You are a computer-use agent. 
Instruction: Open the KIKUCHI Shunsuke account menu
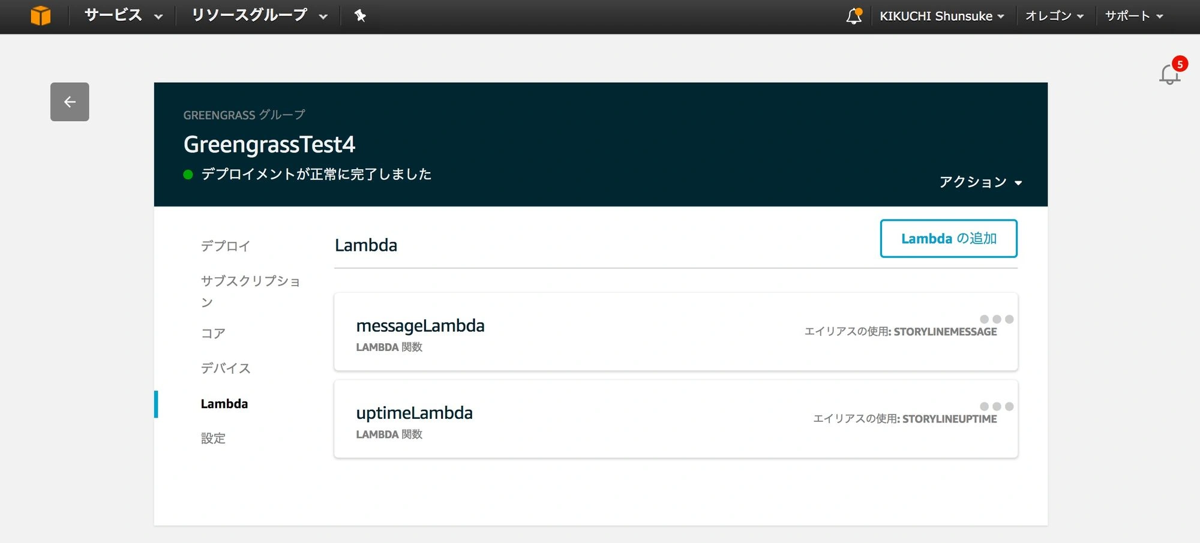pyautogui.click(x=942, y=16)
